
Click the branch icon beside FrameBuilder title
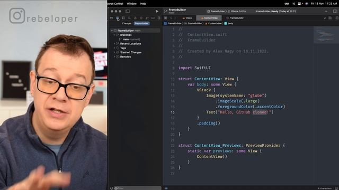166,11
